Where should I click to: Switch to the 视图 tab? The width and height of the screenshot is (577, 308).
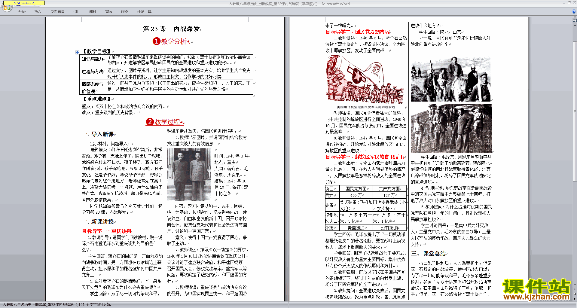[125, 11]
